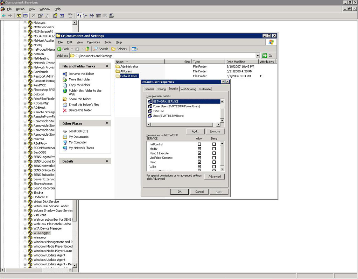358x279 pixels.
Task: Click the My Computer icon in Component Services toolbar
Action: tap(111, 16)
